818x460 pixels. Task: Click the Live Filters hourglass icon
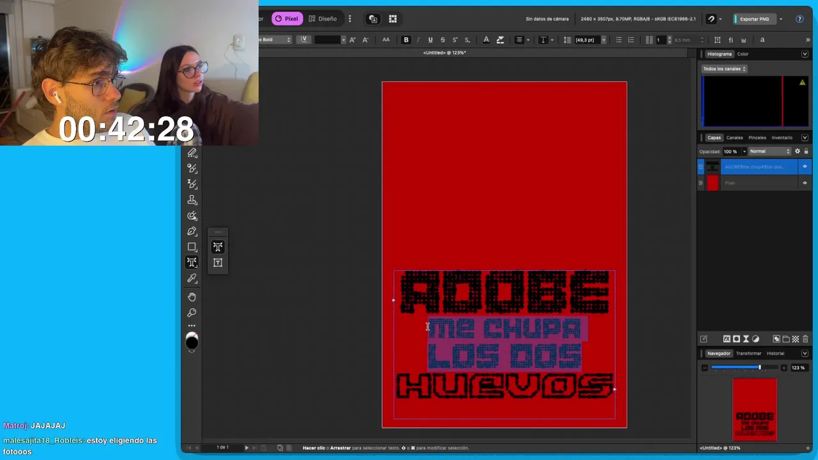click(746, 339)
